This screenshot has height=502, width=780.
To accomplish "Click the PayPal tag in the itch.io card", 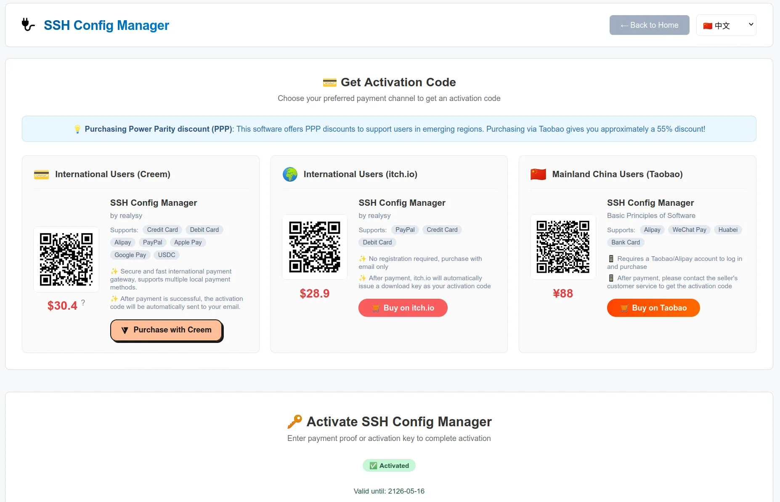I will coord(405,230).
